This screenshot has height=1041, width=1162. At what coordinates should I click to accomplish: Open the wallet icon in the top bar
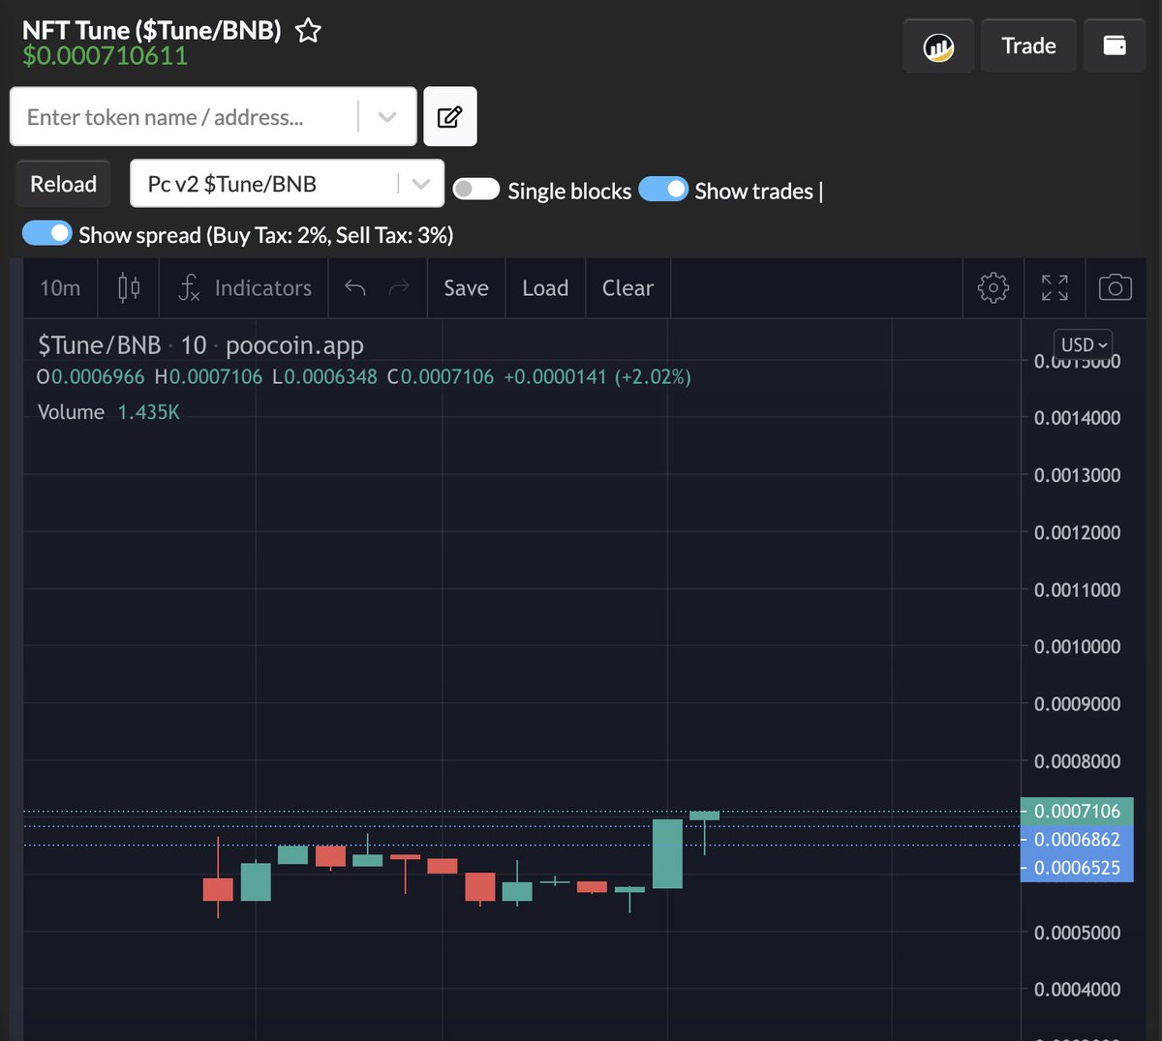point(1115,45)
